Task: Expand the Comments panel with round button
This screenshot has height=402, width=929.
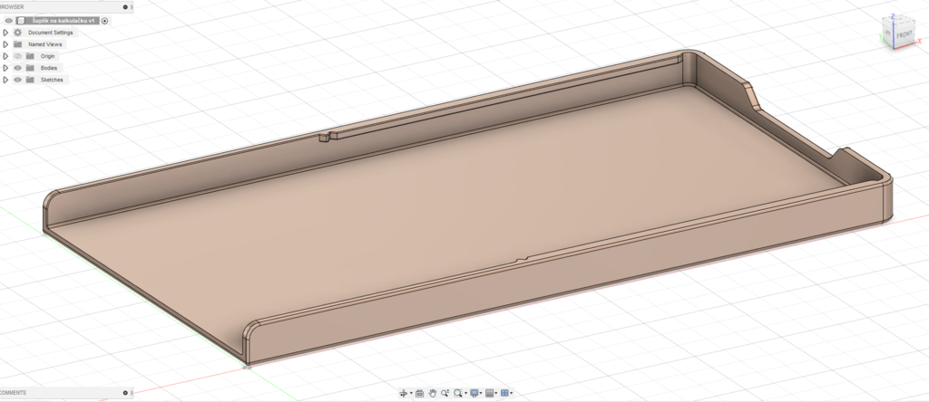Action: tap(125, 393)
